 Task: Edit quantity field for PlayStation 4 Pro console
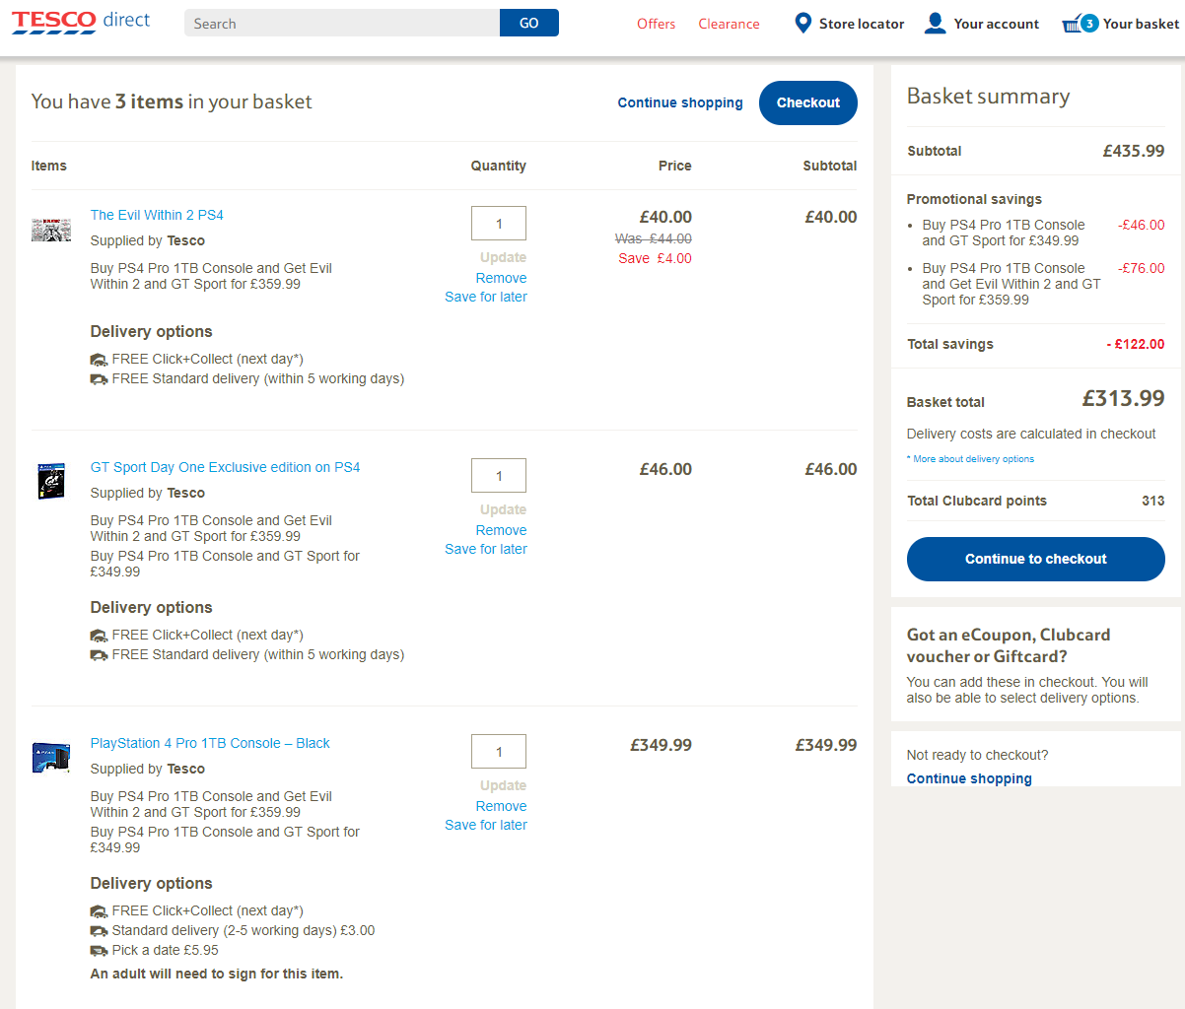click(x=499, y=752)
